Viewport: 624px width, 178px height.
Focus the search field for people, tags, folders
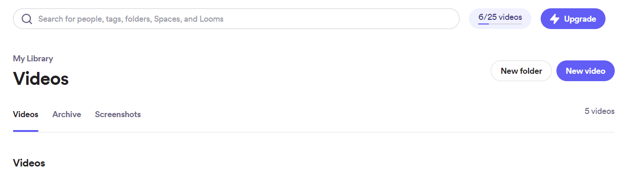(x=236, y=19)
